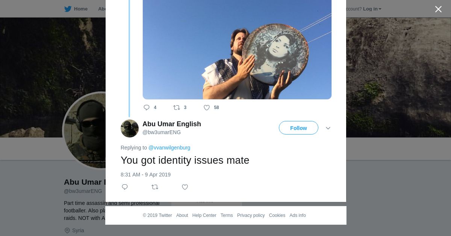The width and height of the screenshot is (451, 236).
Task: Open the @vvanwilgenburg mention link
Action: click(169, 148)
